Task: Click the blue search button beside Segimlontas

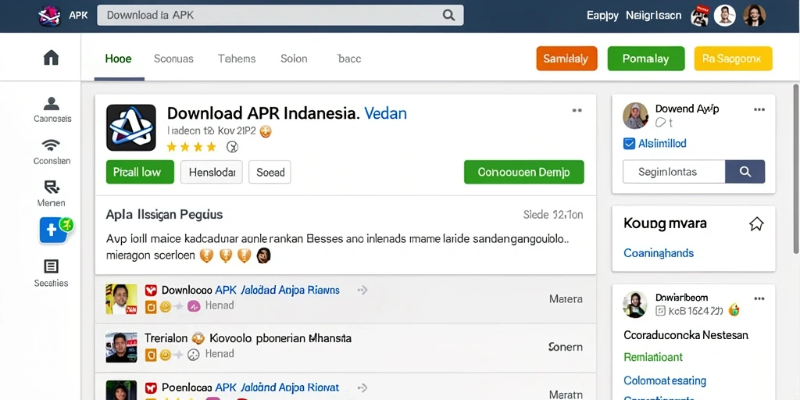Action: (x=745, y=171)
